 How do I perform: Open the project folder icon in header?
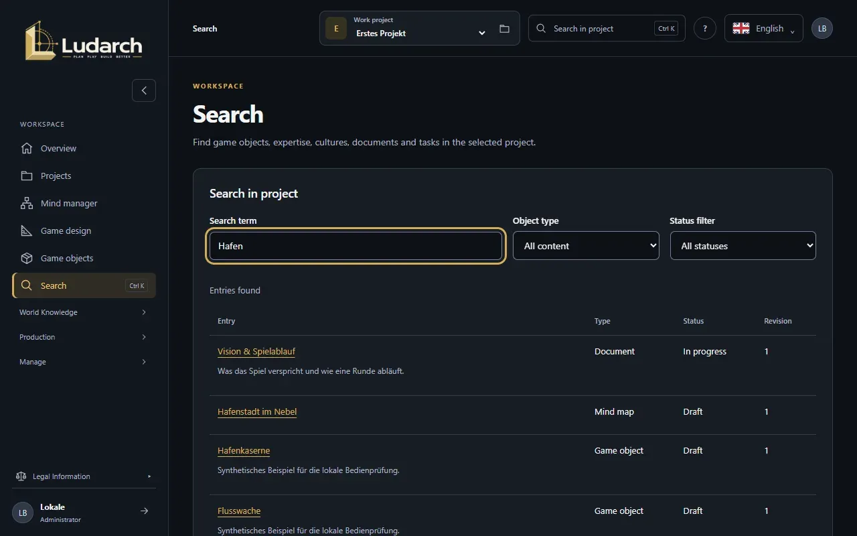pos(504,29)
